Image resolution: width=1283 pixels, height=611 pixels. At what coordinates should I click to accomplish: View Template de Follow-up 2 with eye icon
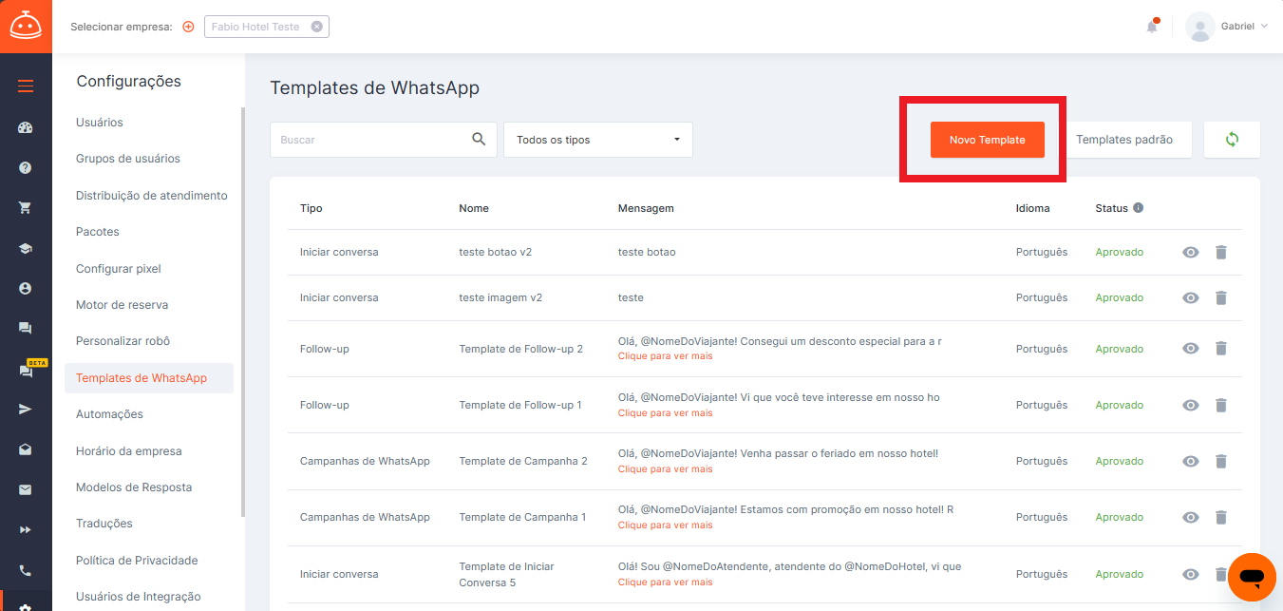[1190, 349]
